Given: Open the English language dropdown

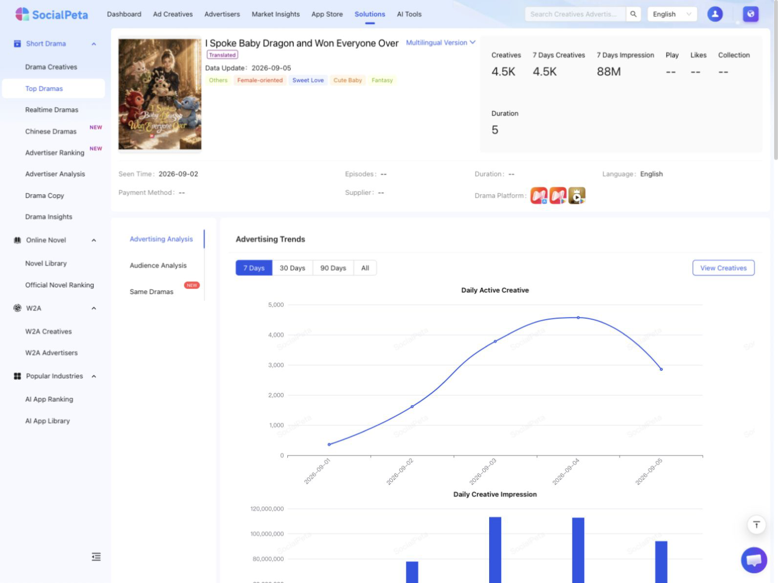Looking at the screenshot, I should [x=672, y=14].
